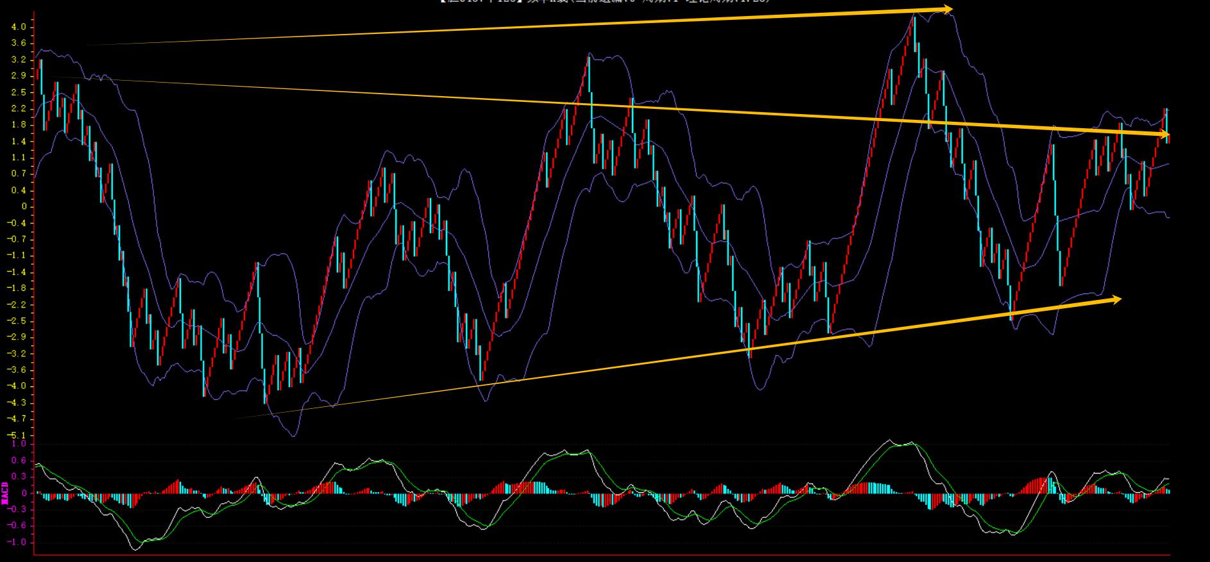The image size is (1210, 562).
Task: Click the 1.0 label on the MACD axis
Action: (19, 443)
